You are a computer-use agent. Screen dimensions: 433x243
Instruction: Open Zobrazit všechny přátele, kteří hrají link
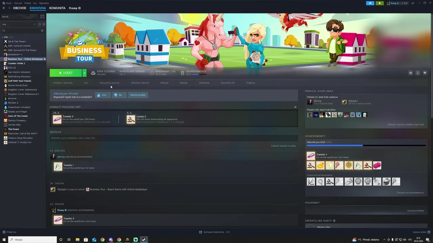pos(406,125)
